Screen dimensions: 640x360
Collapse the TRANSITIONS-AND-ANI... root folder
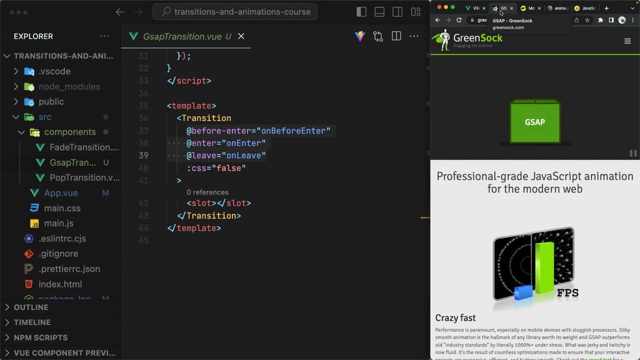point(60,56)
